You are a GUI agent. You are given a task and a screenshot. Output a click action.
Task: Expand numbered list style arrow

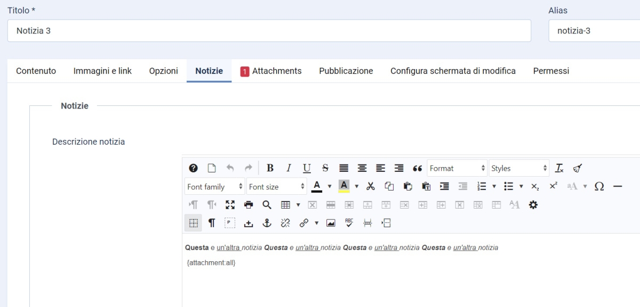coord(494,186)
